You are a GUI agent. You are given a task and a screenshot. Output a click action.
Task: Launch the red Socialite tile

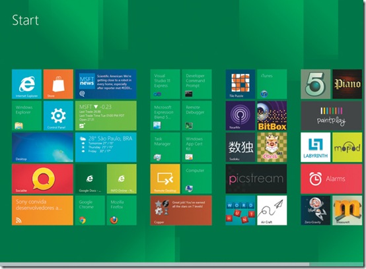(x=42, y=179)
